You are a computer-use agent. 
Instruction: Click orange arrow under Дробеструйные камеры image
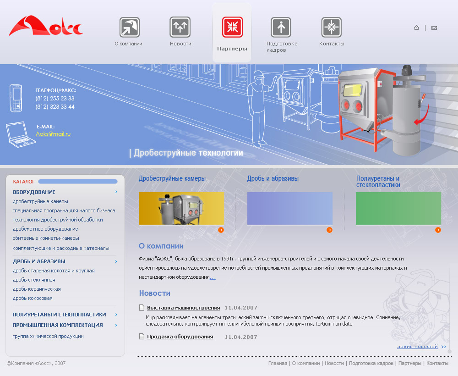[221, 230]
